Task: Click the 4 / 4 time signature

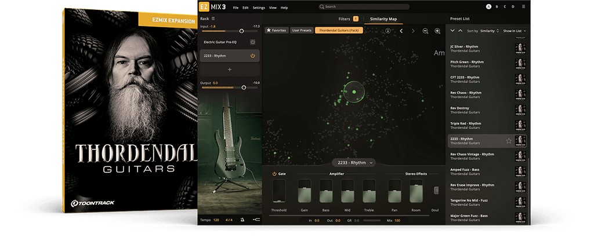Action: tap(229, 220)
